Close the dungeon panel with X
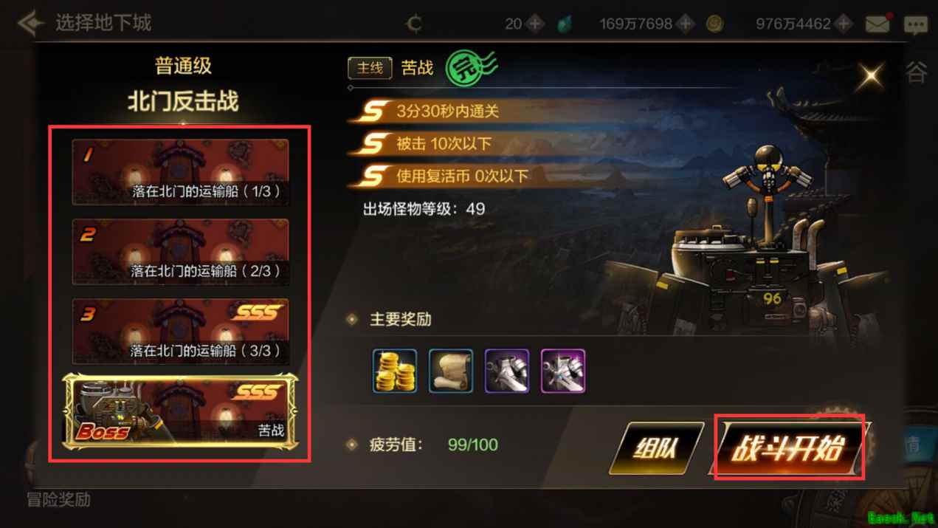The height and width of the screenshot is (528, 938). (x=872, y=75)
